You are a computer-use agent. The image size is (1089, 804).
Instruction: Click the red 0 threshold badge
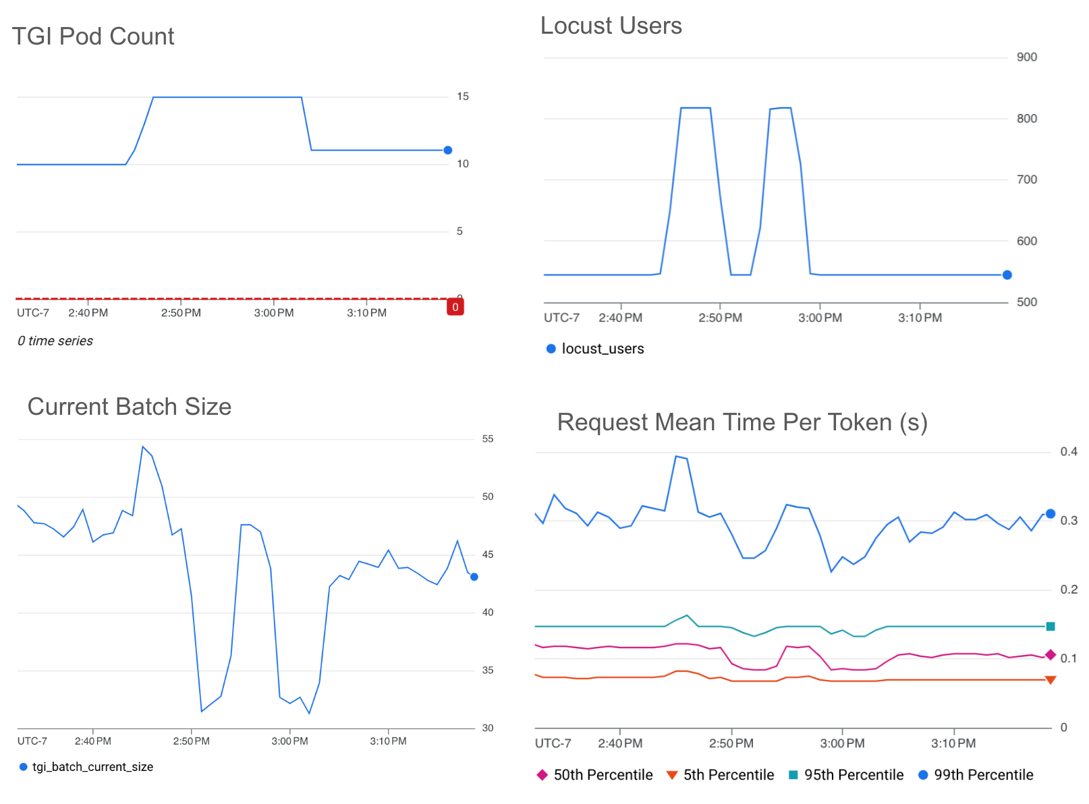(455, 308)
